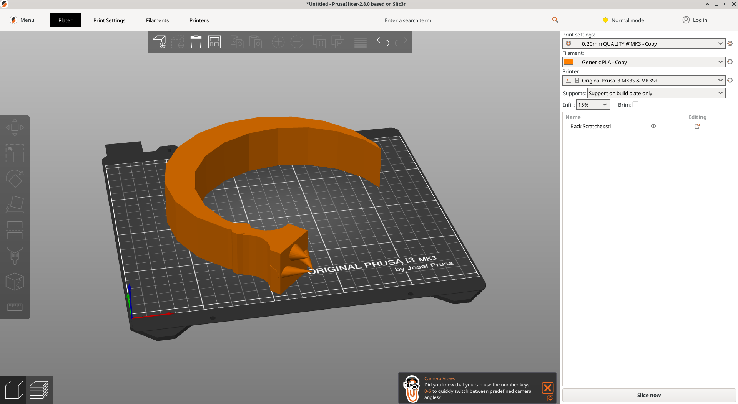The width and height of the screenshot is (738, 404).
Task: Open the Infill percentage dropdown
Action: pos(593,105)
